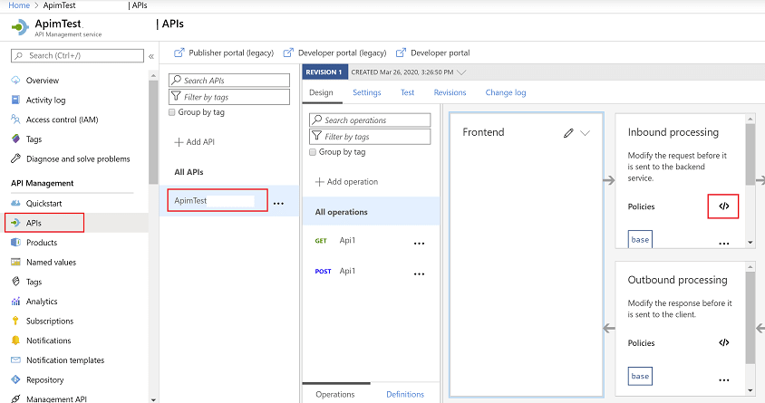Image resolution: width=765 pixels, height=403 pixels.
Task: Switch to the Change log tab
Action: point(506,92)
